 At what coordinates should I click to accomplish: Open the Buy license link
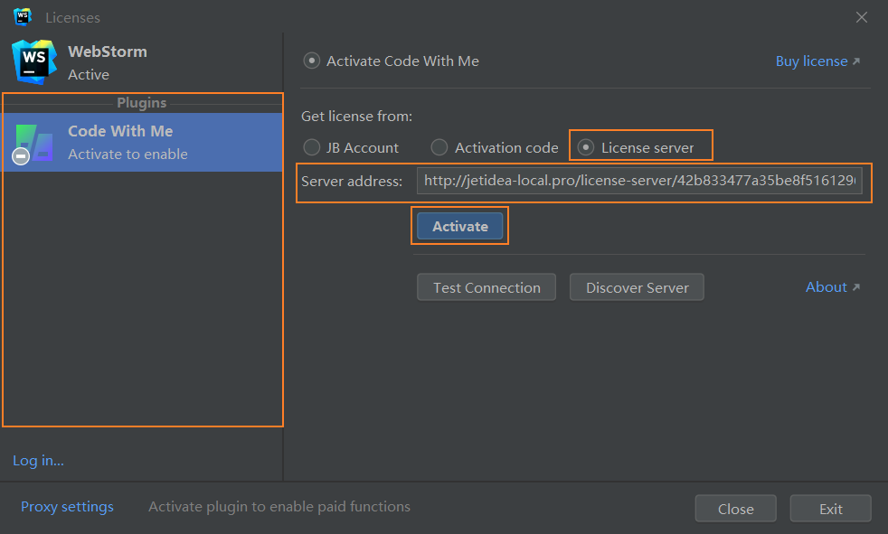[x=817, y=61]
